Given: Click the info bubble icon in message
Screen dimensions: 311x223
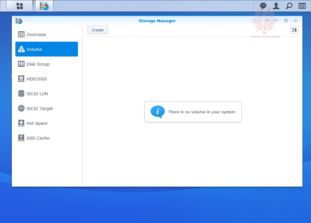Looking at the screenshot, I should (158, 112).
